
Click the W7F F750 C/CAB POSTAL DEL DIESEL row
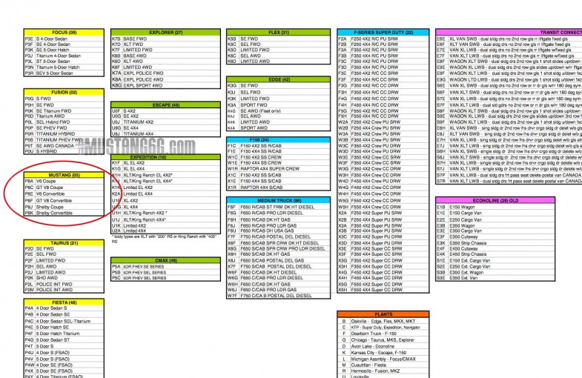[x=278, y=296]
